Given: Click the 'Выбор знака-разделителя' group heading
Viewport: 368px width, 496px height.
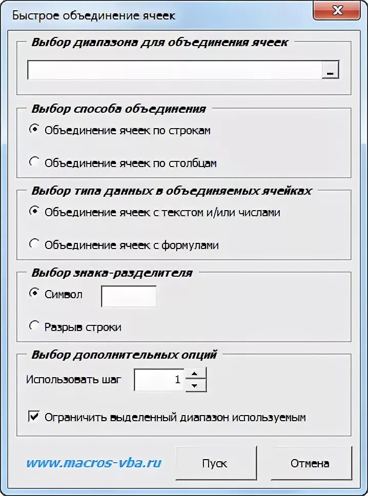Looking at the screenshot, I should pyautogui.click(x=112, y=273).
